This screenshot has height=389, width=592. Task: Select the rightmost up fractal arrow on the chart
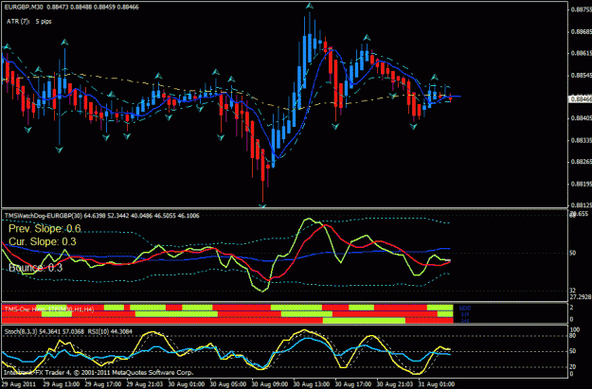click(435, 77)
